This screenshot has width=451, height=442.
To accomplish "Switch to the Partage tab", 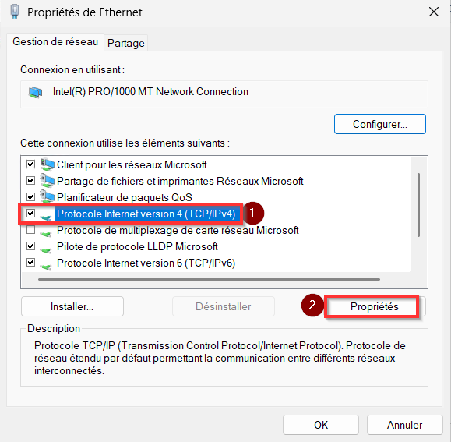I will click(126, 43).
